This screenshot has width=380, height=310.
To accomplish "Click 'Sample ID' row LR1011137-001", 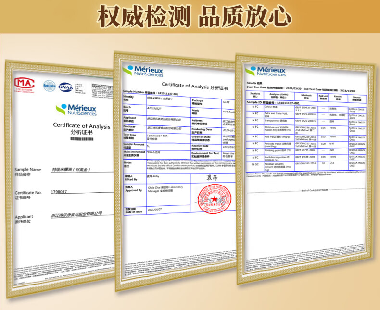I will click(x=273, y=103).
